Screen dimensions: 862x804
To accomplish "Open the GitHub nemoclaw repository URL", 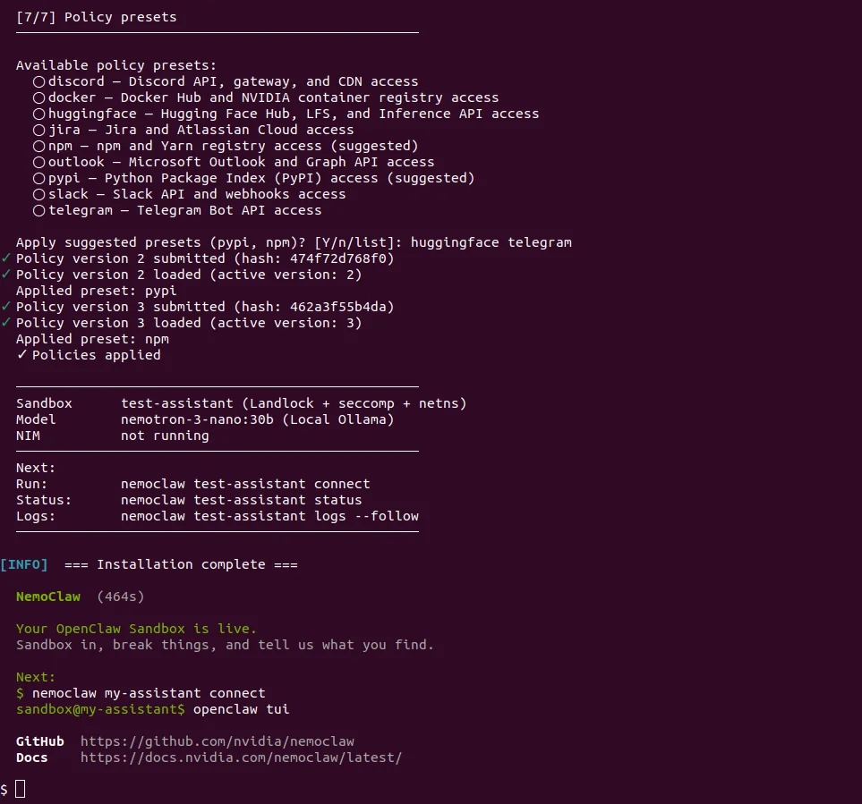I will (x=218, y=741).
